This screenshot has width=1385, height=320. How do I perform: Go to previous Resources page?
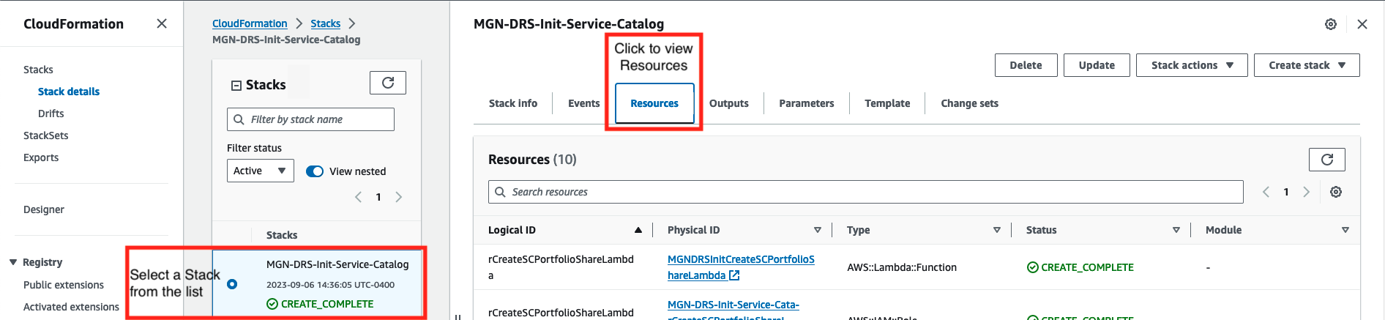(x=1266, y=192)
